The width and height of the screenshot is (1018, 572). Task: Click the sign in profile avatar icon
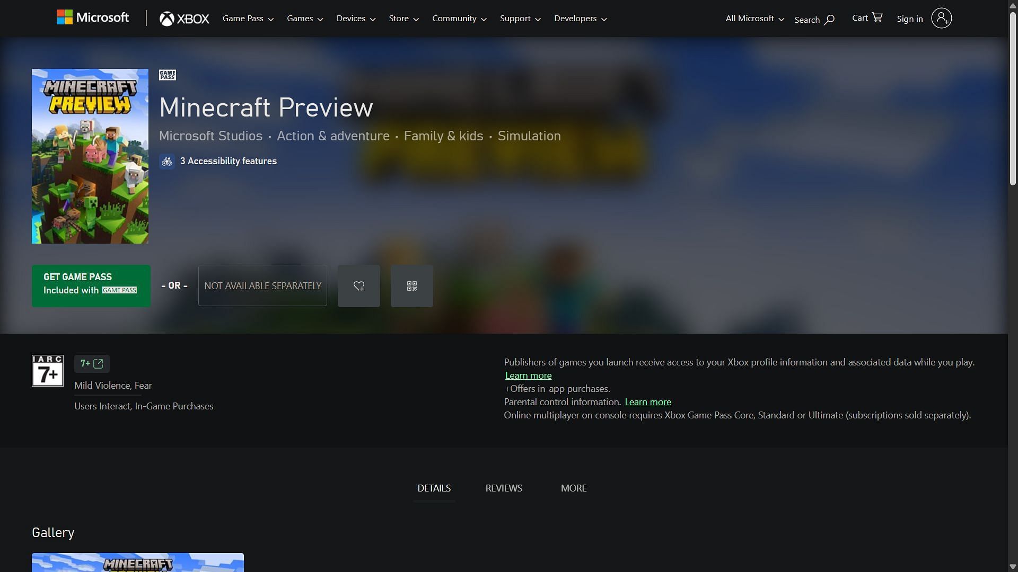[x=941, y=18]
